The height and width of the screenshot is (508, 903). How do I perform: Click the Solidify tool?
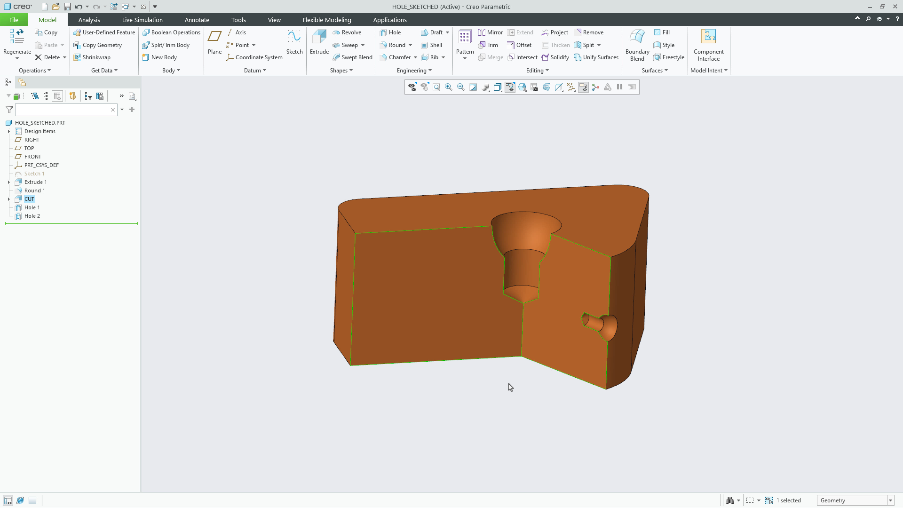(x=555, y=57)
